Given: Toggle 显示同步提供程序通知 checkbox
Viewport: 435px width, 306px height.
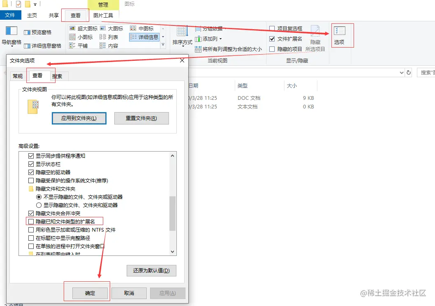Looking at the screenshot, I should (x=31, y=156).
